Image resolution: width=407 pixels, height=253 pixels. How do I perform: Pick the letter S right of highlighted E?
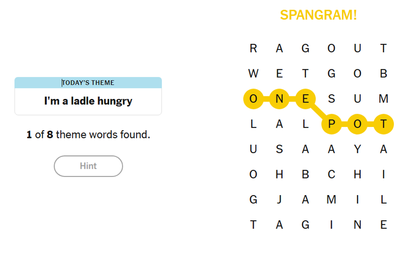[x=331, y=99]
